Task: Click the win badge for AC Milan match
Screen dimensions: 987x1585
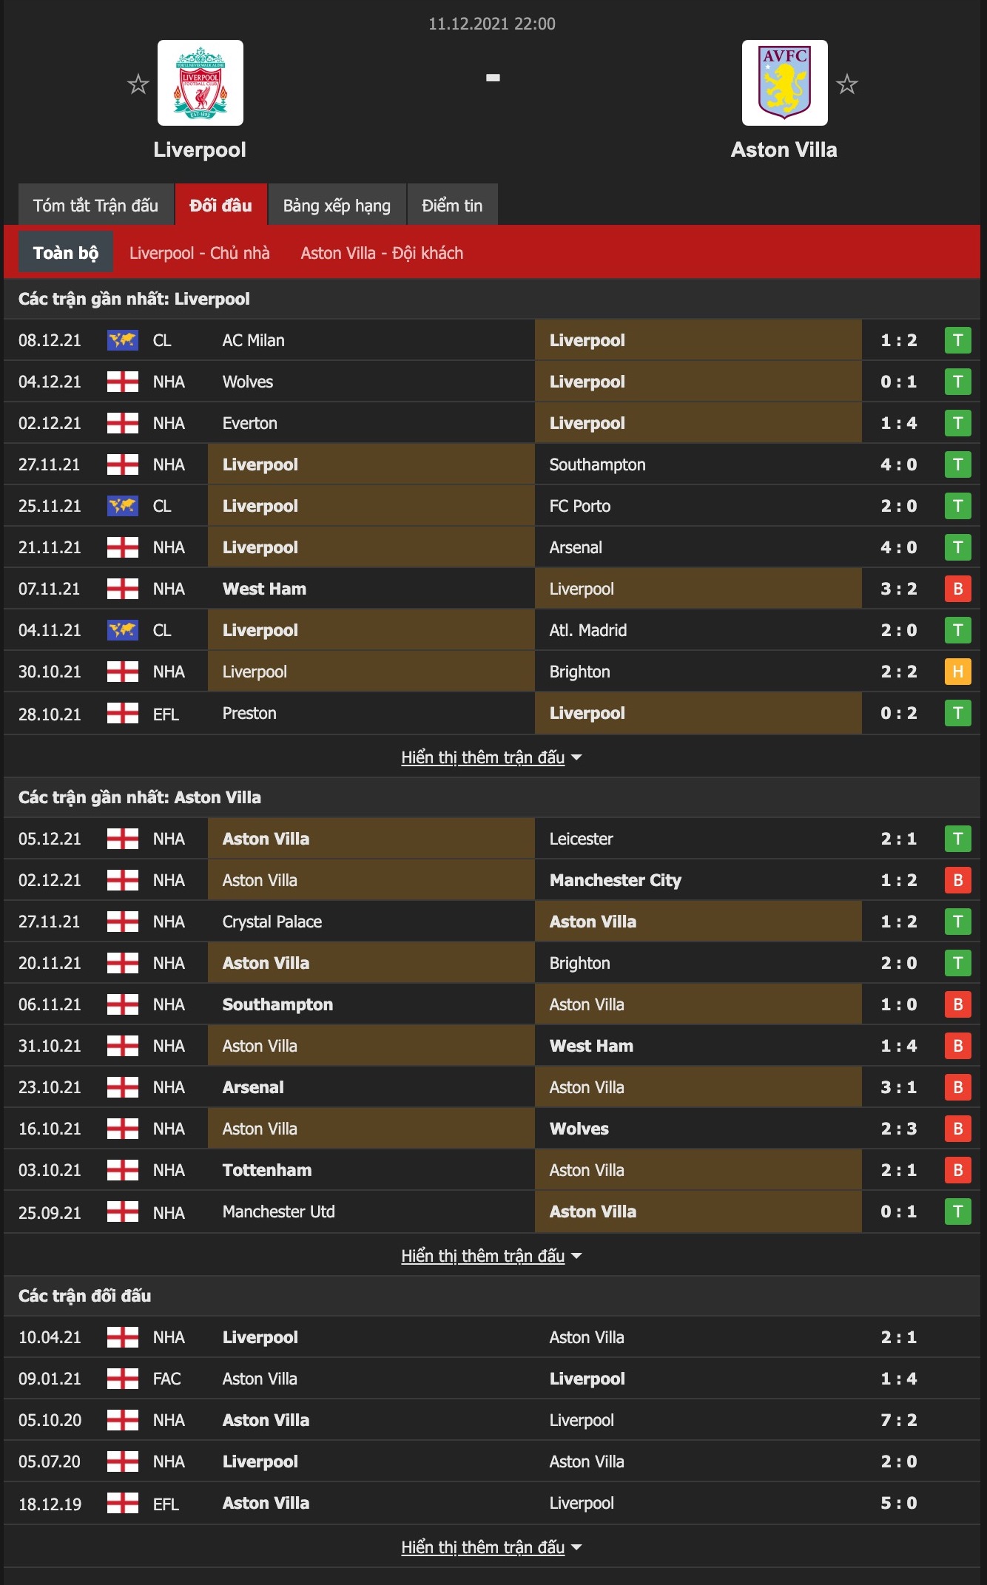Action: coord(957,340)
